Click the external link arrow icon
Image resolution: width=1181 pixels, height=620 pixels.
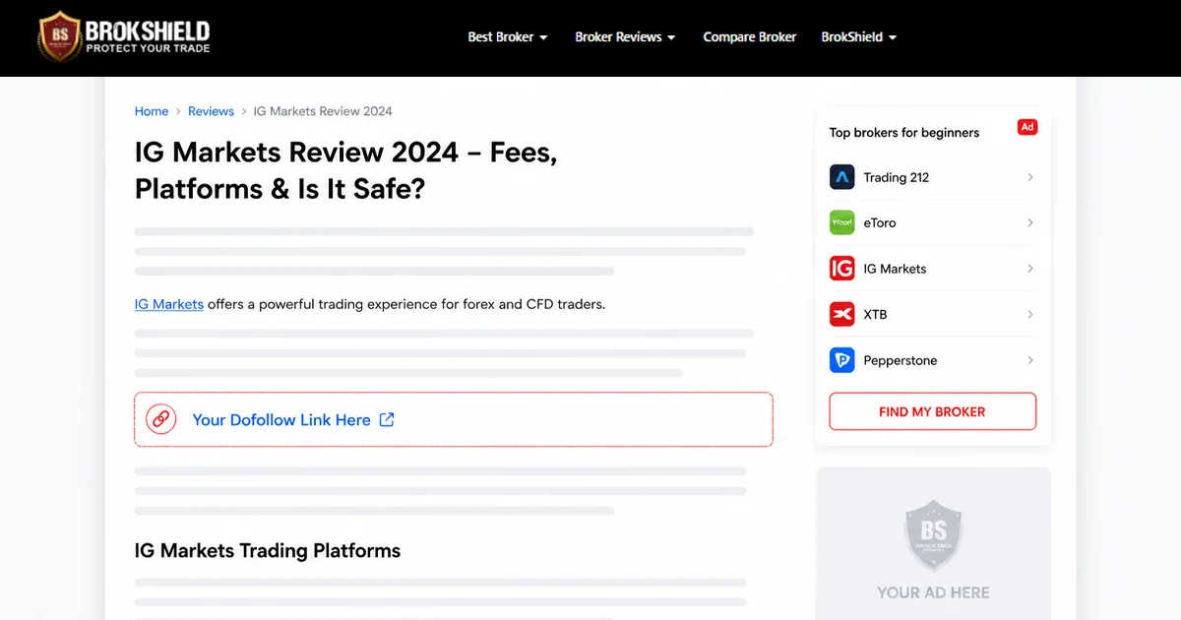click(387, 419)
